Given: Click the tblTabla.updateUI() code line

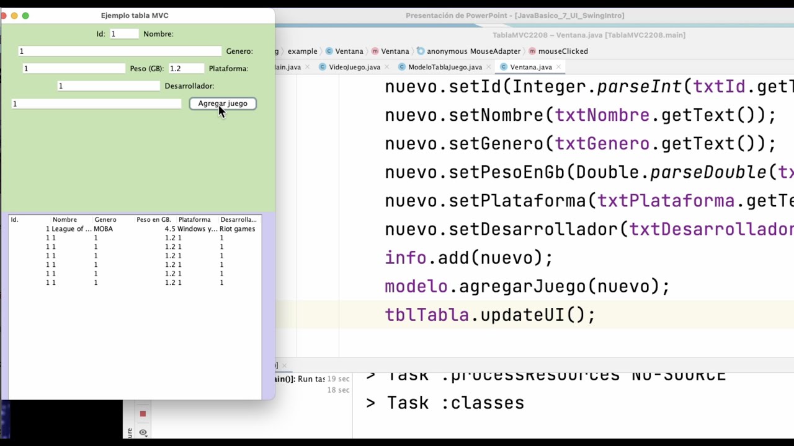Looking at the screenshot, I should click(x=490, y=315).
